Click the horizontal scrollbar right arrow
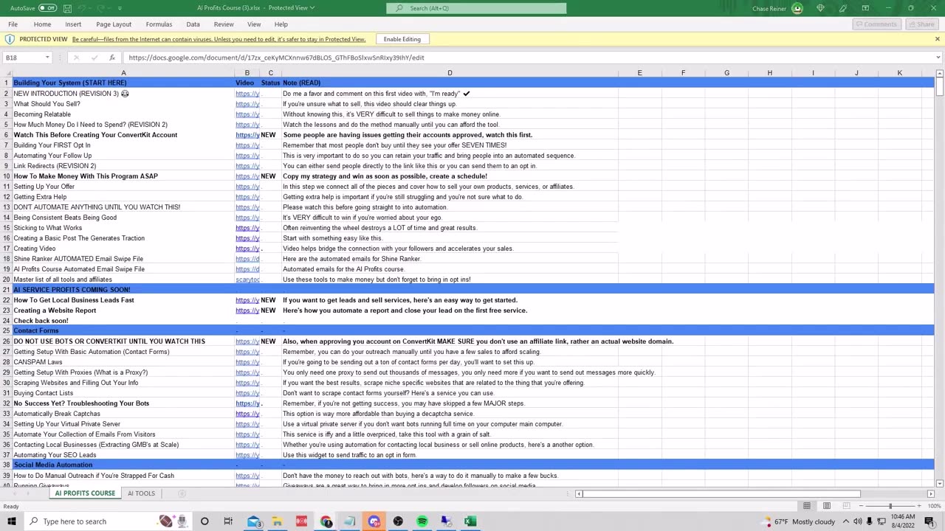The image size is (945, 531). [x=930, y=493]
